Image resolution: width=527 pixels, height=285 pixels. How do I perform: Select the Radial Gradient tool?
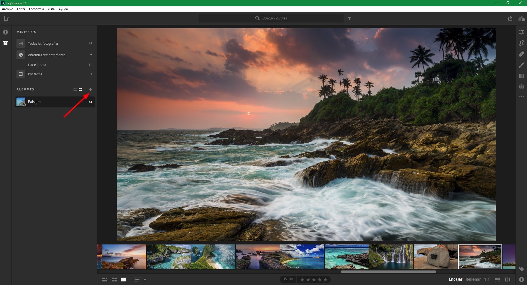(x=522, y=87)
